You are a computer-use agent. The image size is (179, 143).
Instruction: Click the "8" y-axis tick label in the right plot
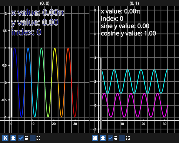pyautogui.click(x=95, y=10)
